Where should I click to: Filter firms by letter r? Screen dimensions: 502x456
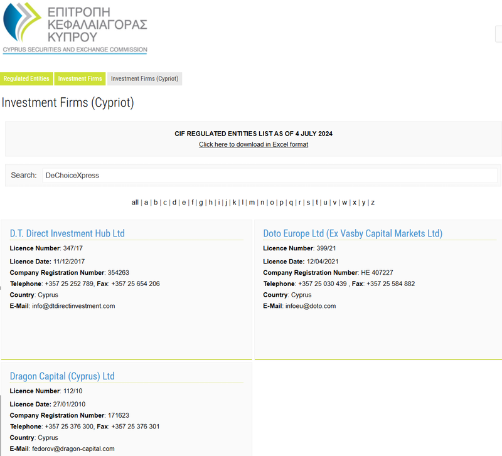coord(300,203)
